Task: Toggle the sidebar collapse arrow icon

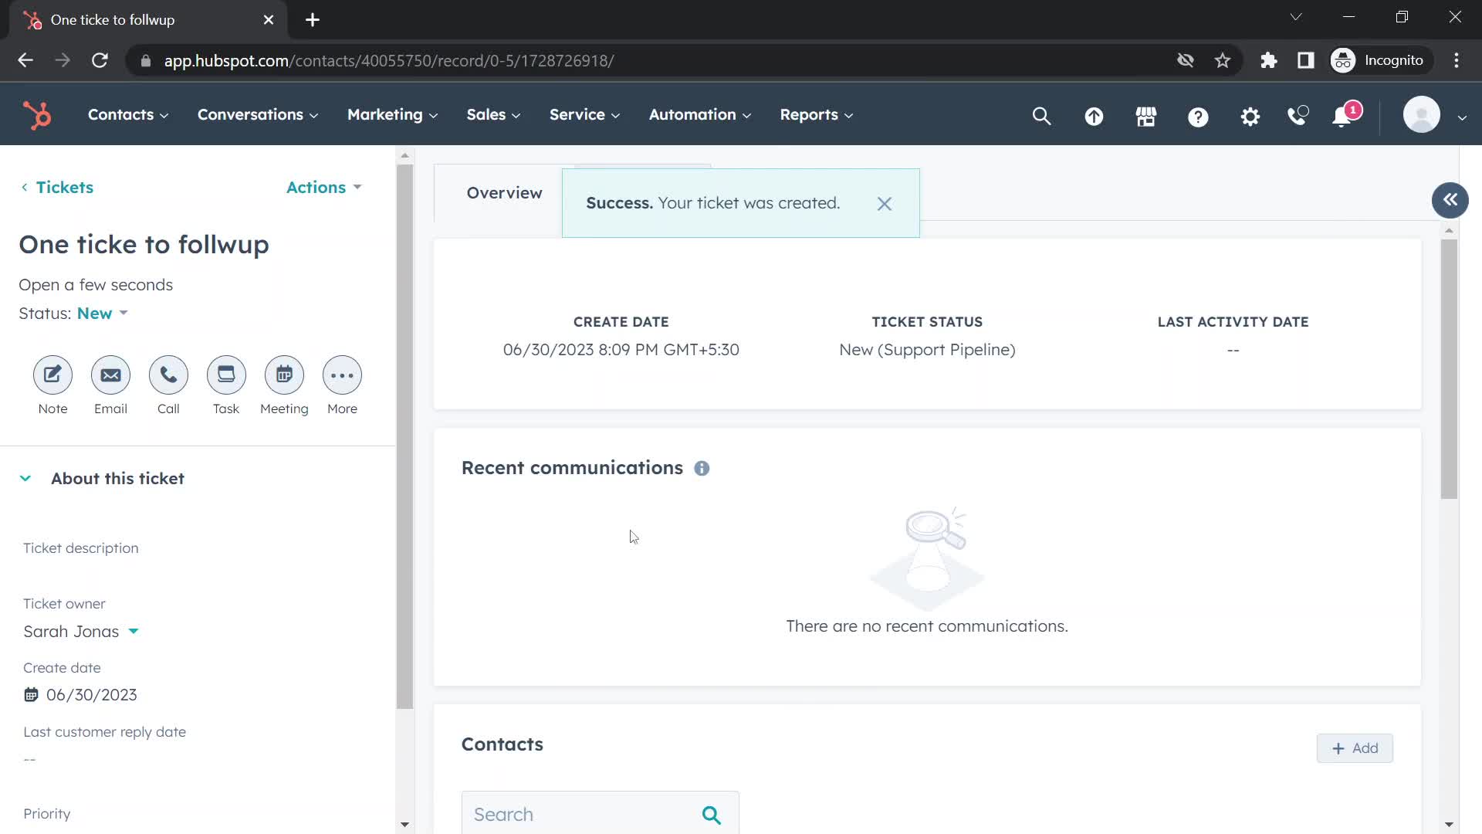Action: point(1450,199)
